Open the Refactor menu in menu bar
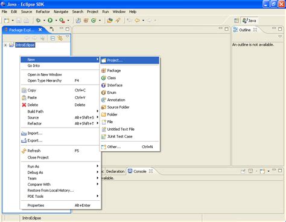Image resolution: width=286 pixels, height=222 pixels. (43, 12)
